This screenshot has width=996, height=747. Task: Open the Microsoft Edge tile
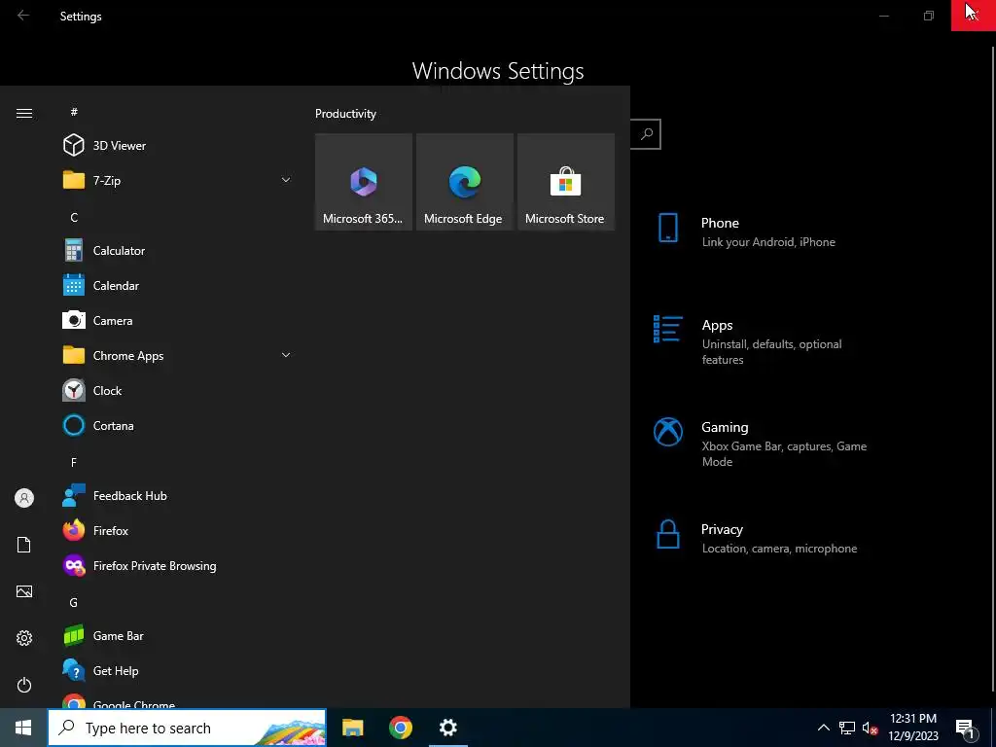464,182
